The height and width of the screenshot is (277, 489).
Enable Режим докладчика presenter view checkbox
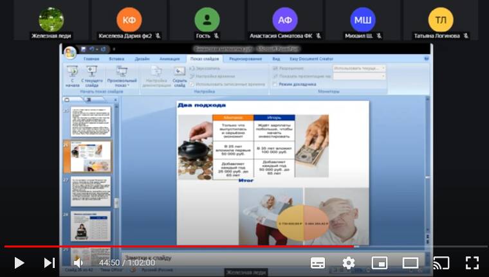tap(275, 84)
